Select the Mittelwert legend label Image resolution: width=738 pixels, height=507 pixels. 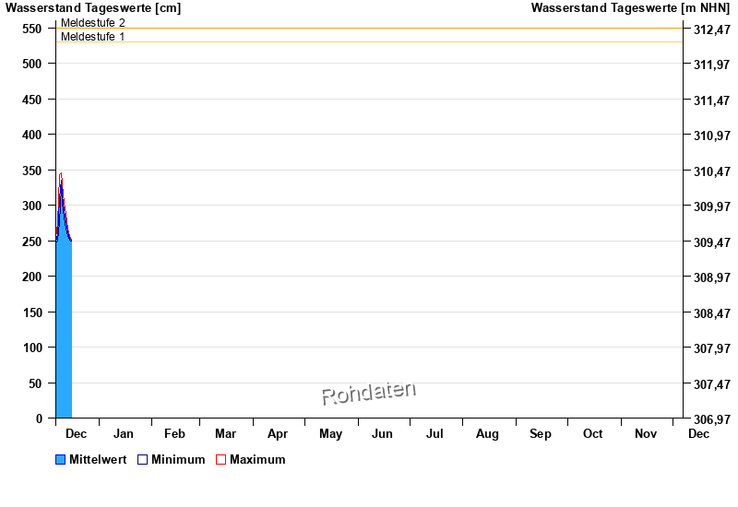pyautogui.click(x=98, y=460)
